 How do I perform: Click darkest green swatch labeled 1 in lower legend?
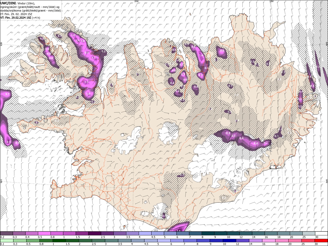pos(59,241)
